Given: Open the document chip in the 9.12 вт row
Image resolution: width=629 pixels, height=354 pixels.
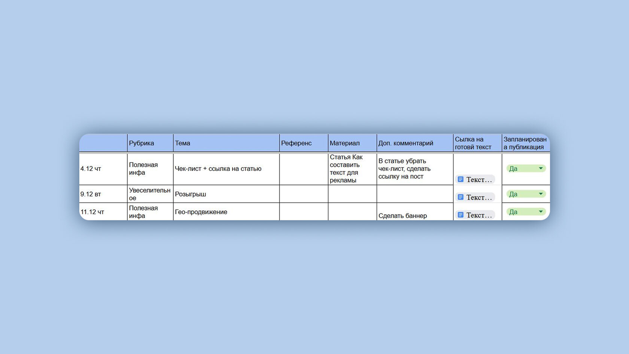Looking at the screenshot, I should [x=475, y=197].
